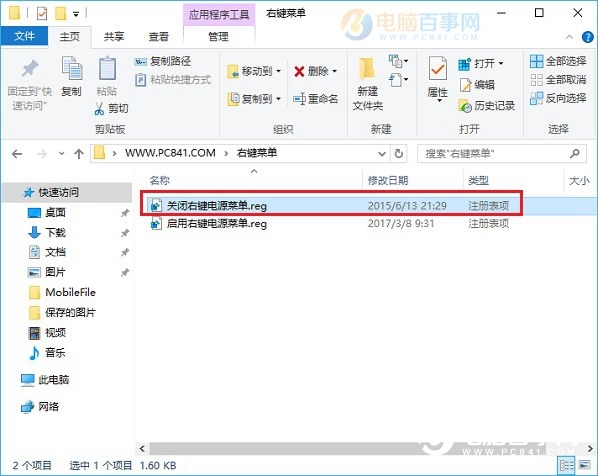Click horizontal scrollbar right arrow
Screen dimensions: 598x476
click(x=590, y=449)
